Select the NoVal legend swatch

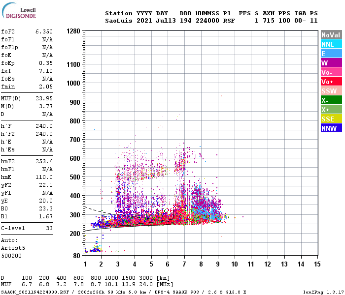(331, 35)
